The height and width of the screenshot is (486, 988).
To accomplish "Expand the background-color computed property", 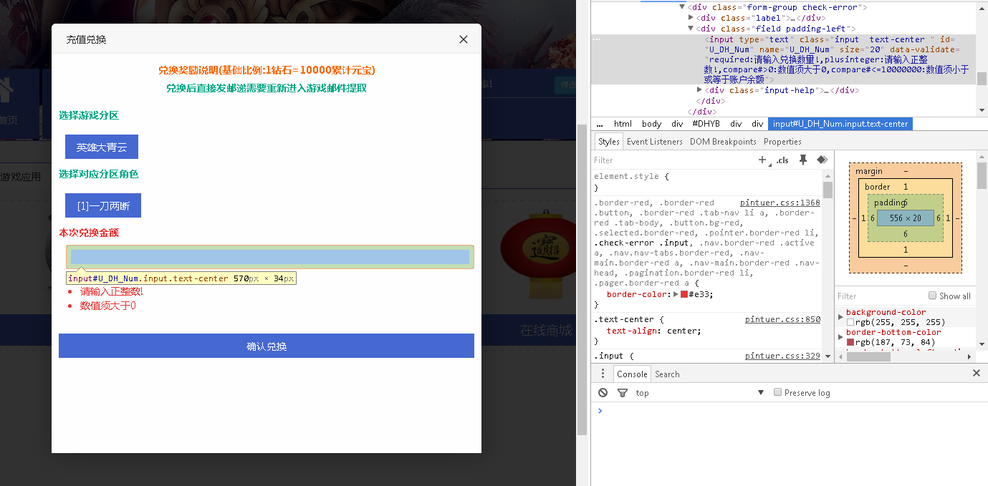I will 841,316.
